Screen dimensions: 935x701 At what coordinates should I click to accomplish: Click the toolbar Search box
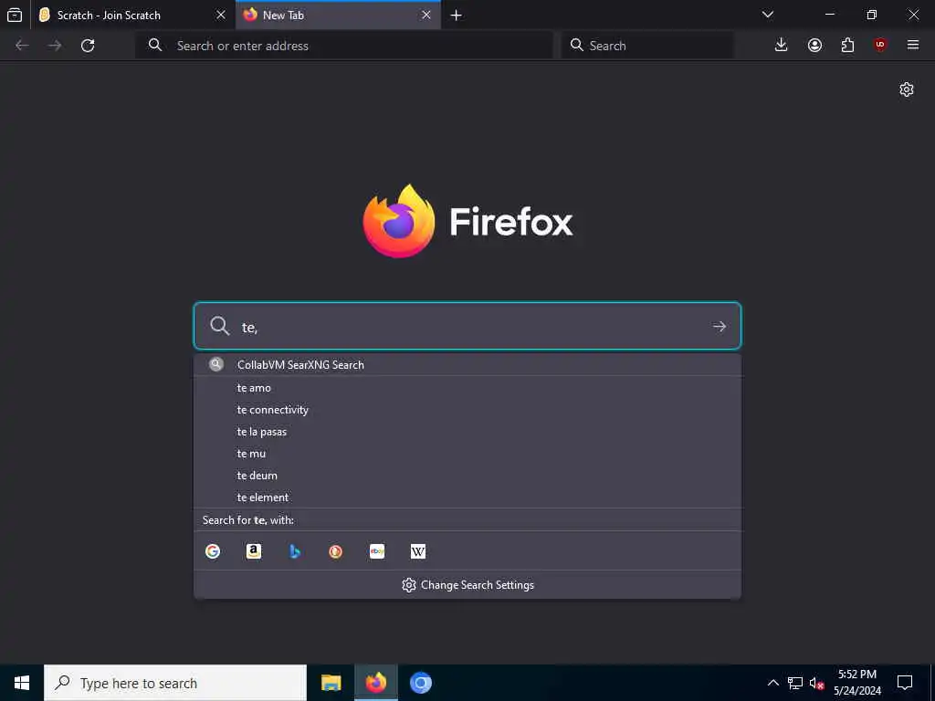click(x=647, y=46)
